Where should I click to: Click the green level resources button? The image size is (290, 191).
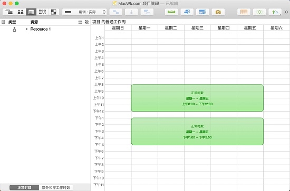point(171,12)
